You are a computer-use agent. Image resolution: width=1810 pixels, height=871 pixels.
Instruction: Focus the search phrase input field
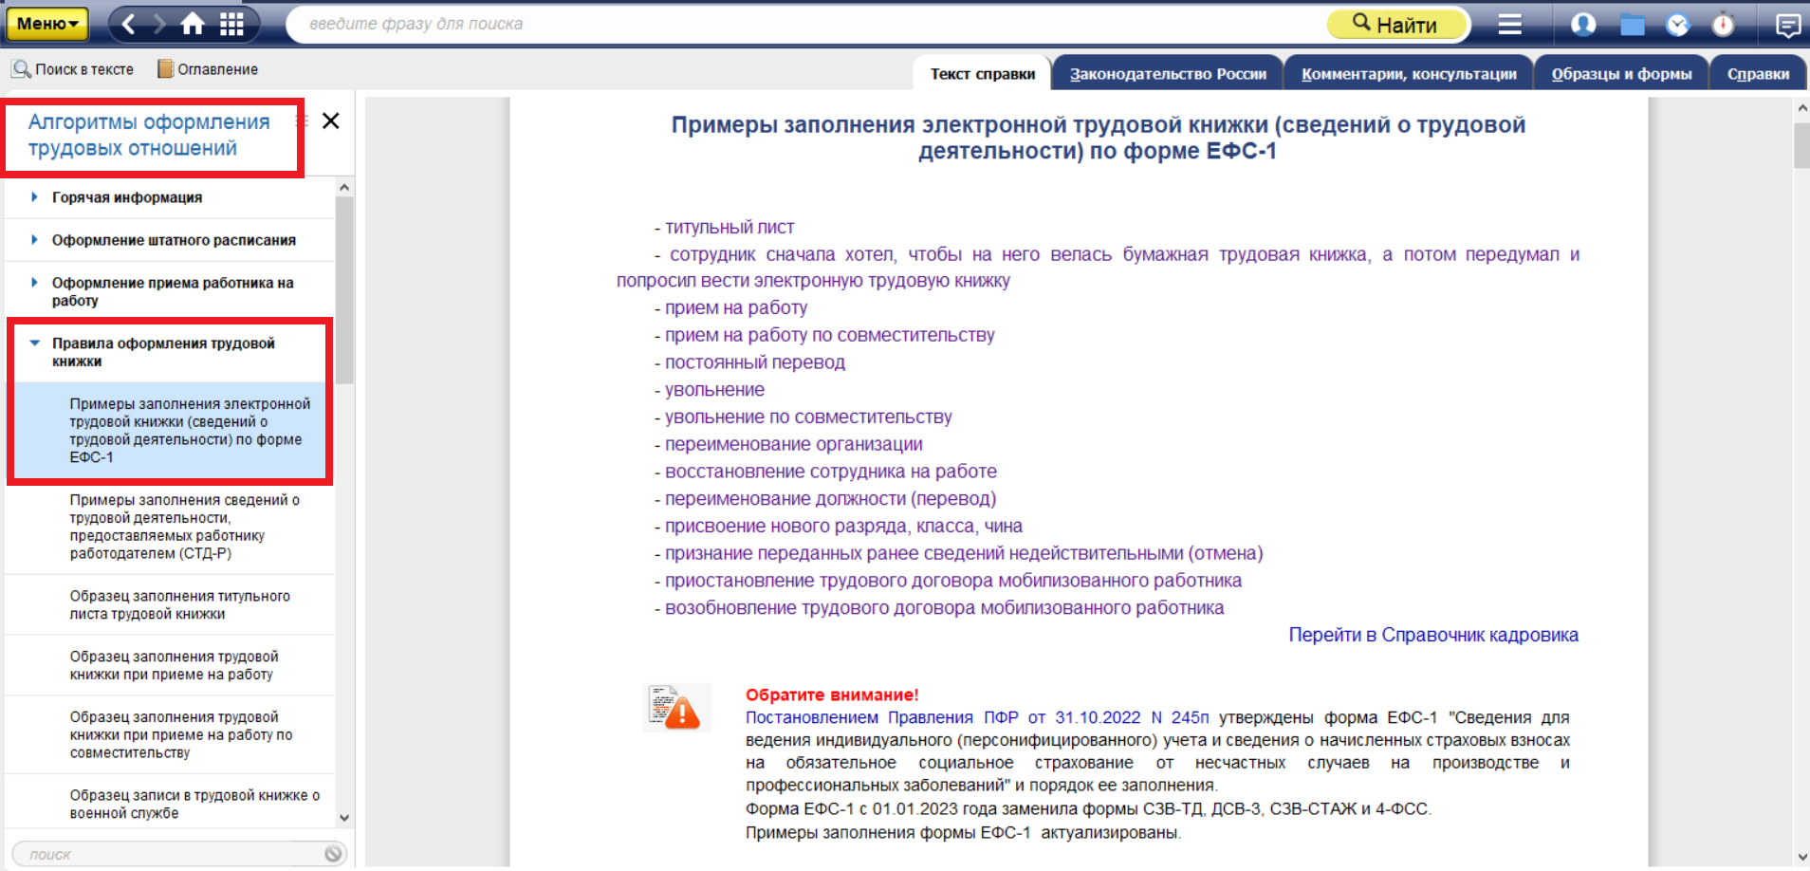(x=806, y=24)
